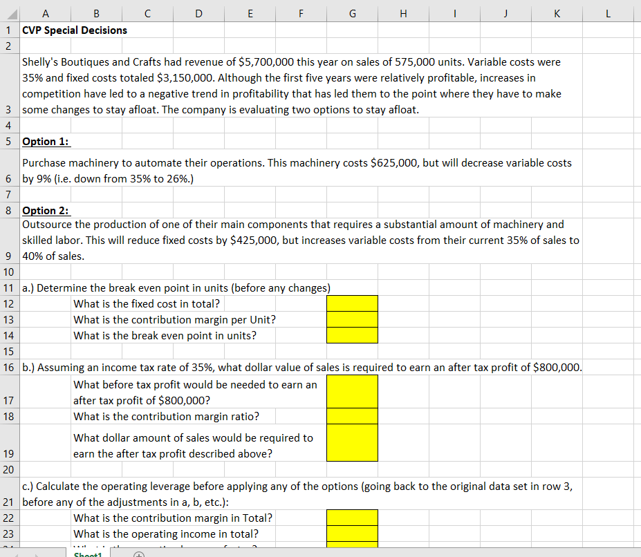The image size is (641, 557).
Task: Click the Select All corner triangle
Action: [12, 15]
